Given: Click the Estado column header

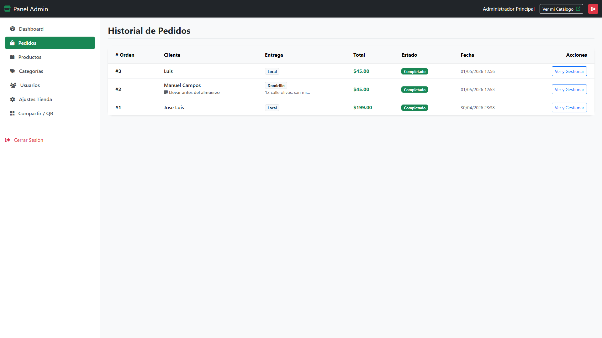Looking at the screenshot, I should [x=409, y=55].
